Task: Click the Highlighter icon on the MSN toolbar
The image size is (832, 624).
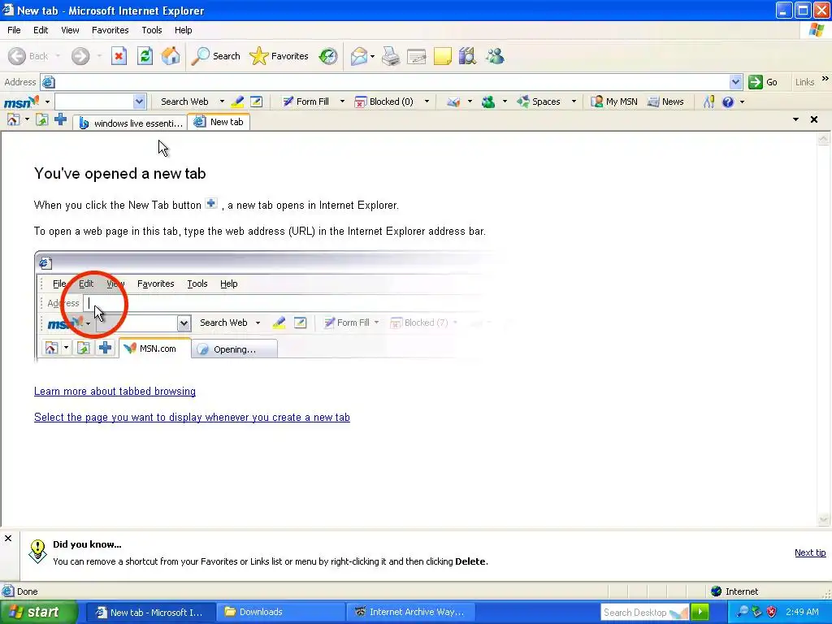Action: point(238,102)
